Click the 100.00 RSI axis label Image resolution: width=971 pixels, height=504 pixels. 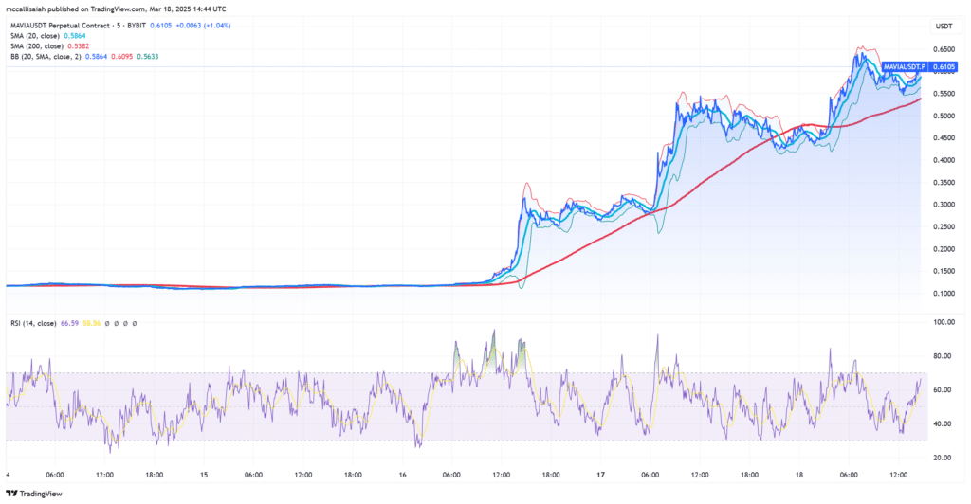(944, 322)
